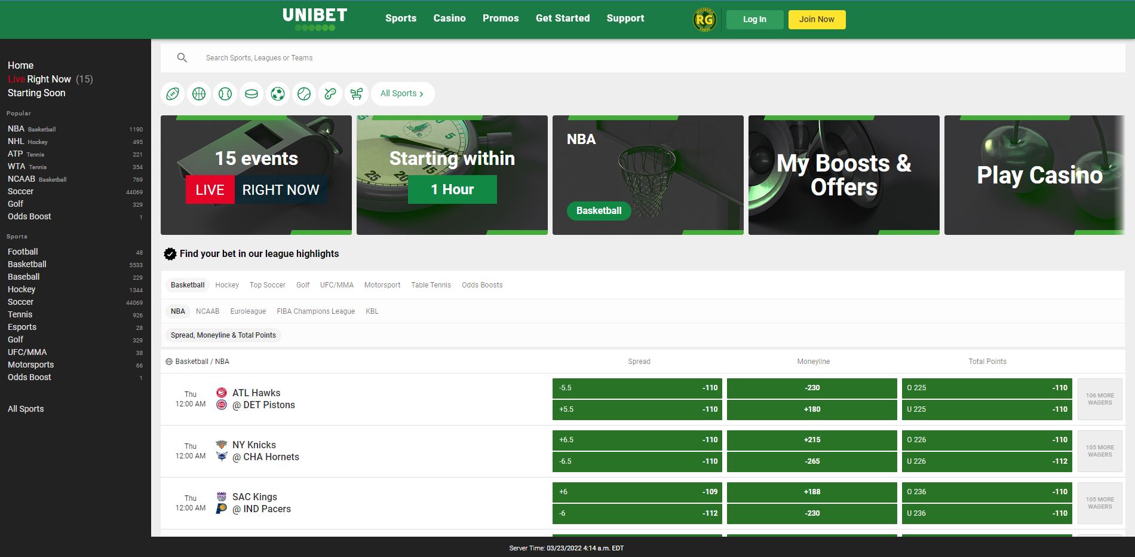Viewport: 1135px width, 557px height.
Task: Bet Over 236 total points
Action: [987, 492]
